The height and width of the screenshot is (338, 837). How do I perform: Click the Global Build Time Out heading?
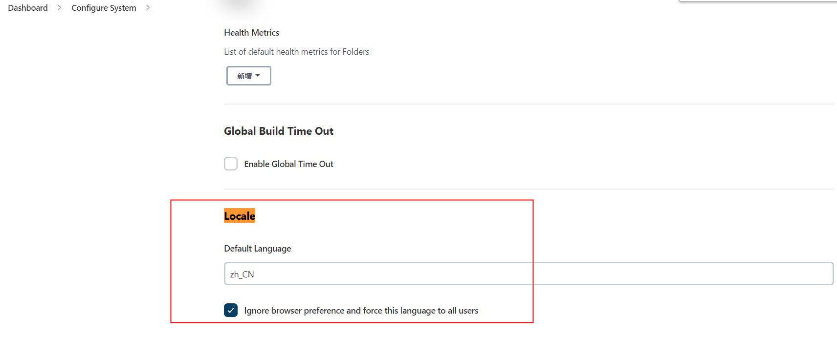[279, 131]
